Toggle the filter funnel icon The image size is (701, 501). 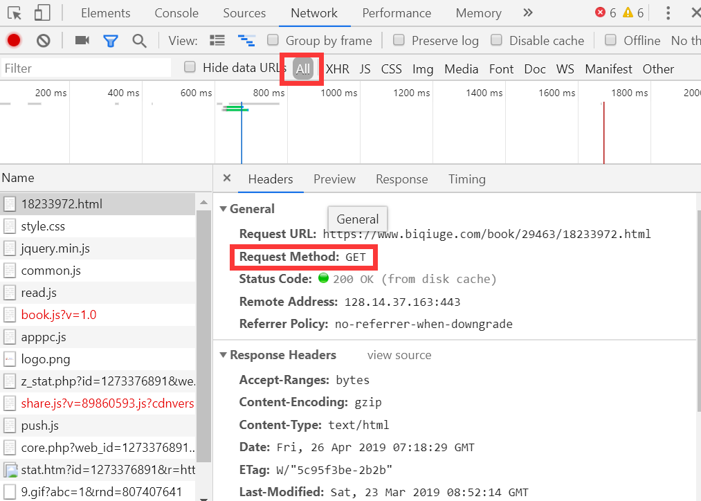[111, 41]
